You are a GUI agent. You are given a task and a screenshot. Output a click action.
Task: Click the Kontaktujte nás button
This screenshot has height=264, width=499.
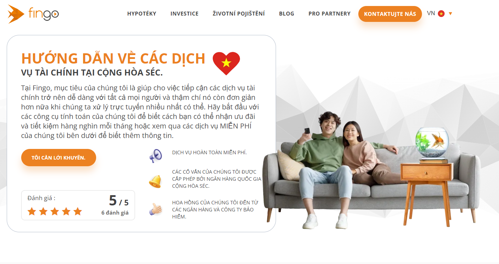(390, 14)
